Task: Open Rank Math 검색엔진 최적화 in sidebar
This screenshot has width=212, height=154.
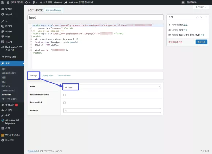Action: (12, 48)
